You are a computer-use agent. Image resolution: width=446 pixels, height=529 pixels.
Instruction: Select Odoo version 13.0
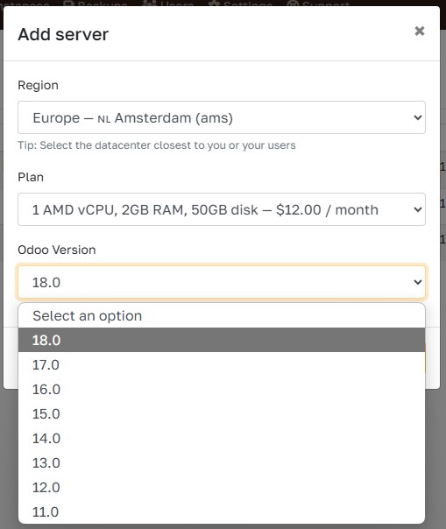tap(222, 462)
